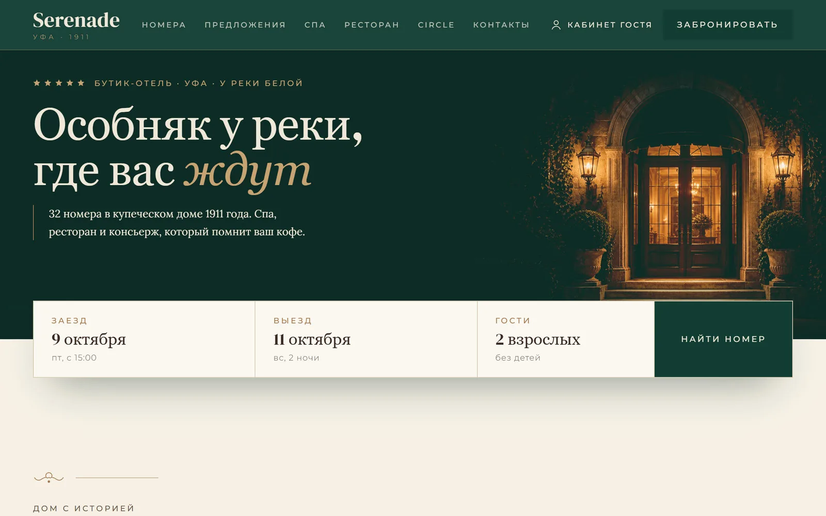Click the guest account user icon
Image resolution: width=826 pixels, height=516 pixels.
[x=556, y=25]
